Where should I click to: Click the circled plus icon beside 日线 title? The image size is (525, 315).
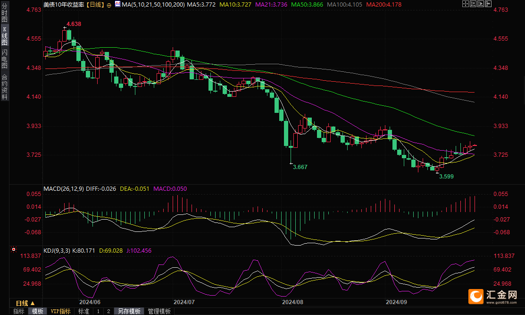tap(109, 4)
